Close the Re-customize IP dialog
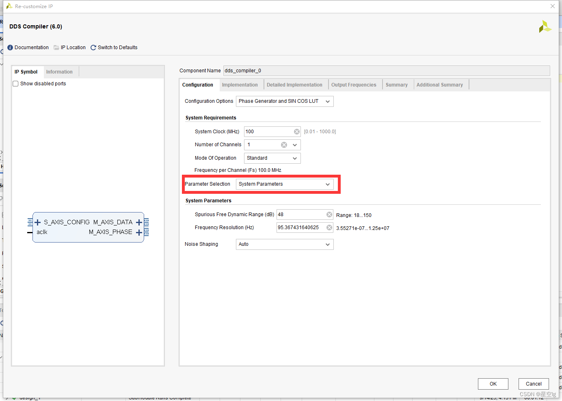 (553, 6)
